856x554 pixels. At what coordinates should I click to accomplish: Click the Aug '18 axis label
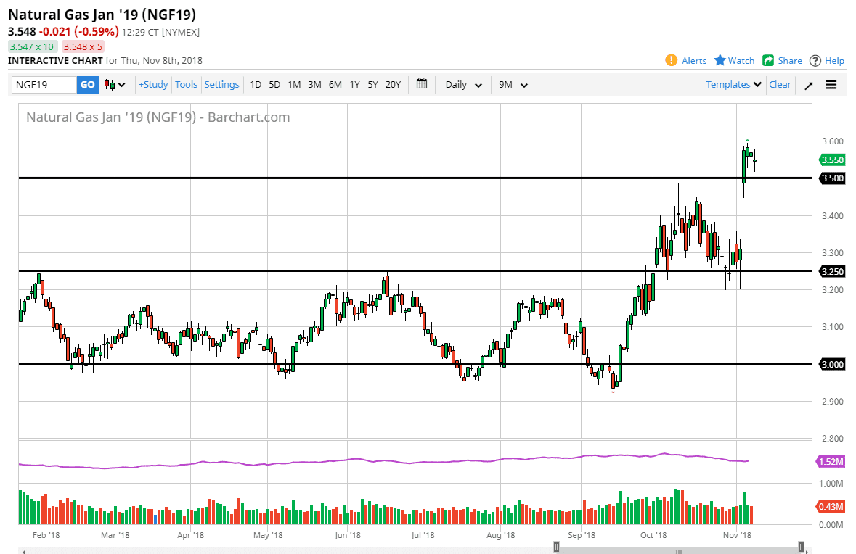click(x=501, y=535)
